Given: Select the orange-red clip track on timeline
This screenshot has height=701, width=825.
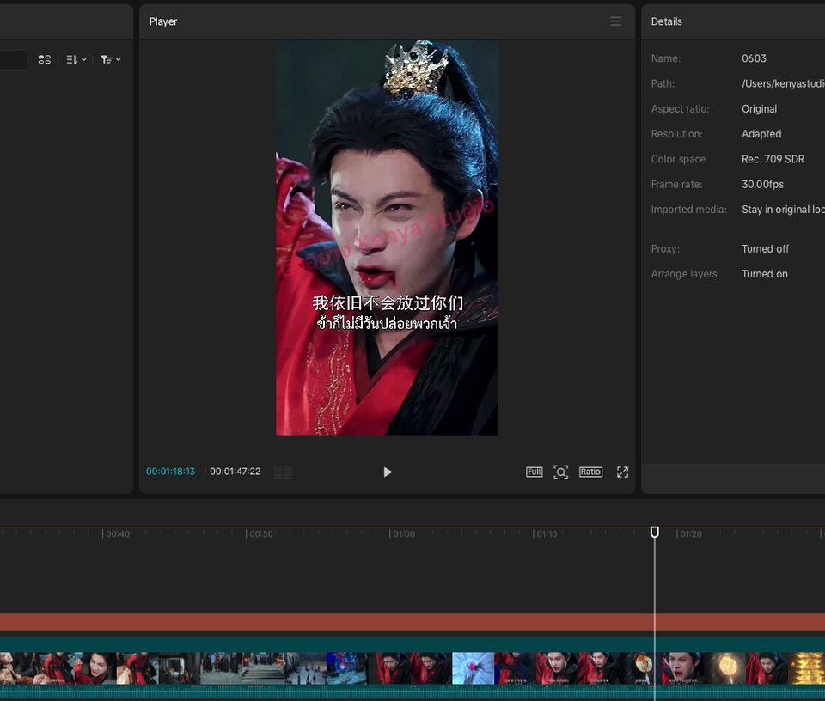Looking at the screenshot, I should (344, 622).
